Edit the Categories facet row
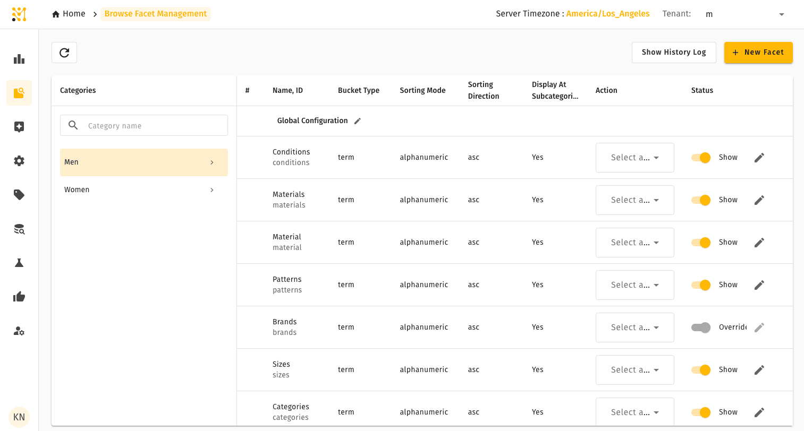Image resolution: width=804 pixels, height=431 pixels. click(759, 412)
